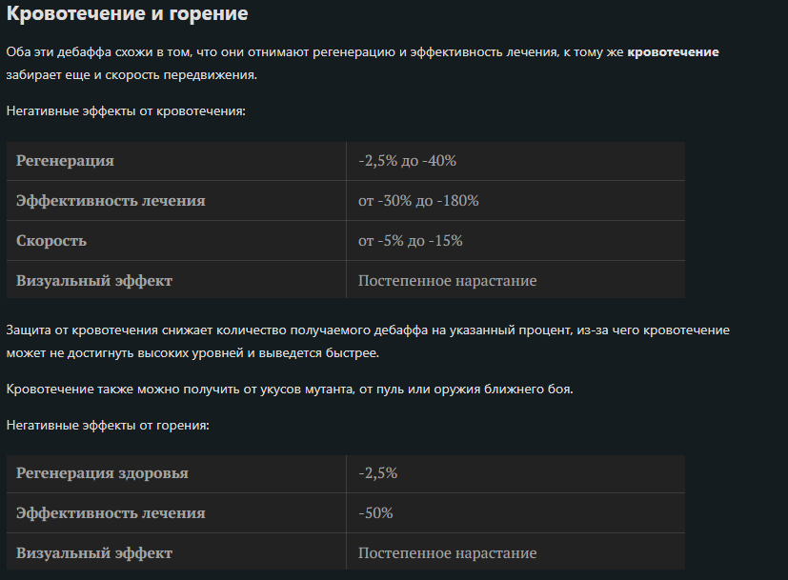This screenshot has height=580, width=788.
Task: Select Визуальный эффект in the burning table
Action: 94,553
